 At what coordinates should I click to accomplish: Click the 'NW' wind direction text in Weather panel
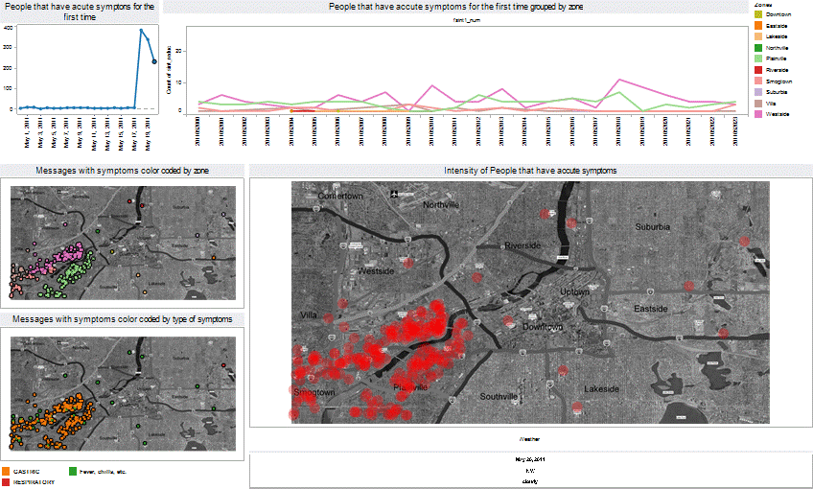pos(530,471)
